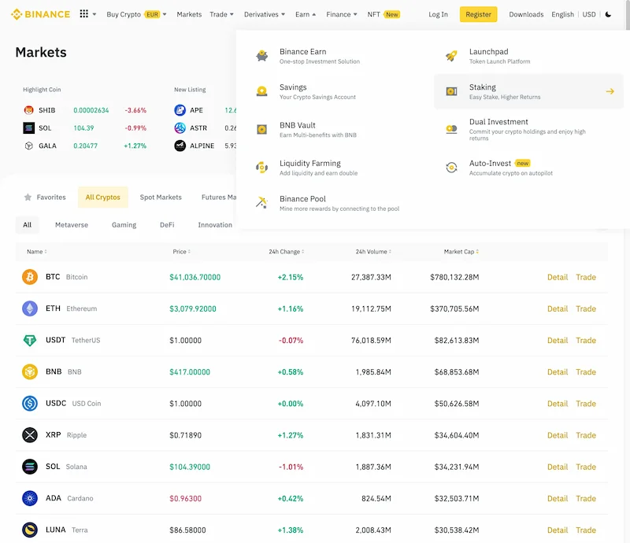Screen dimensions: 630x543
Task: Select the Metaverse category filter
Action: tap(72, 225)
